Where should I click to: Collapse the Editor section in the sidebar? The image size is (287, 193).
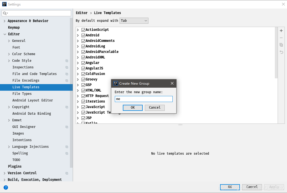(5, 34)
